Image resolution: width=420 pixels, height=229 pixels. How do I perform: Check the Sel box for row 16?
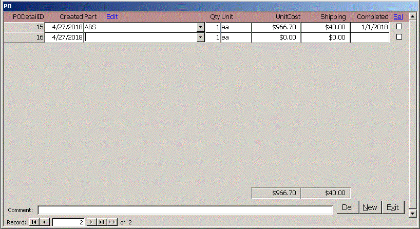399,37
